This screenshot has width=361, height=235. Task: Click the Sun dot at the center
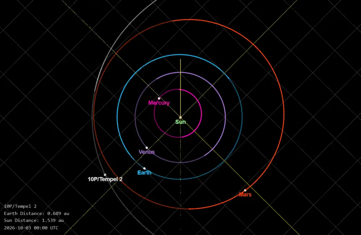point(180,117)
